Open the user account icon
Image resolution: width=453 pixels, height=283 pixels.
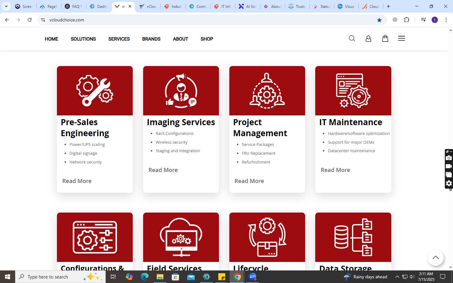point(368,39)
